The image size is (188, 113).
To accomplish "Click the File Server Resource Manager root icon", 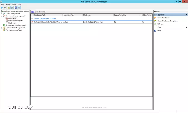I will [2, 11].
